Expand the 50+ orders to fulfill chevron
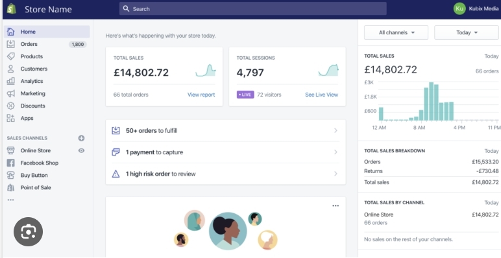Image resolution: width=501 pixels, height=258 pixels. point(336,130)
